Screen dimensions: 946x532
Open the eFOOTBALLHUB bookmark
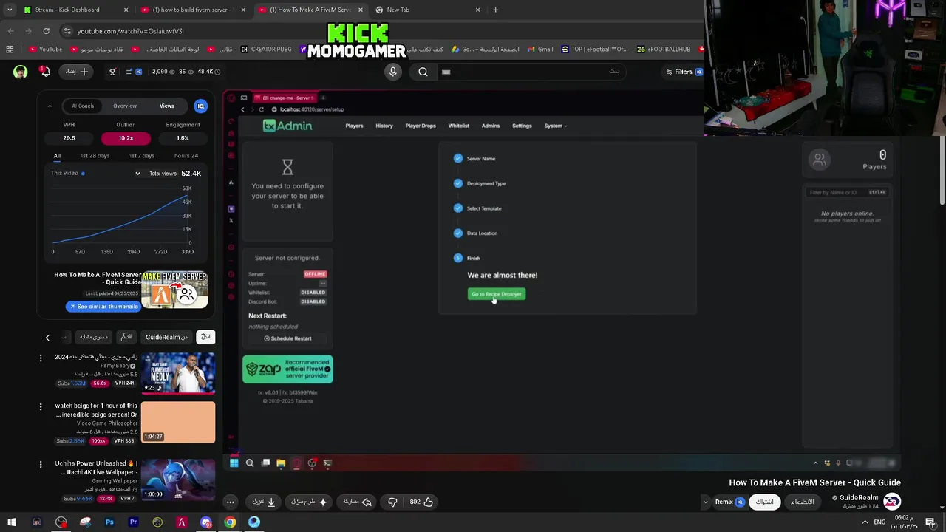(664, 50)
